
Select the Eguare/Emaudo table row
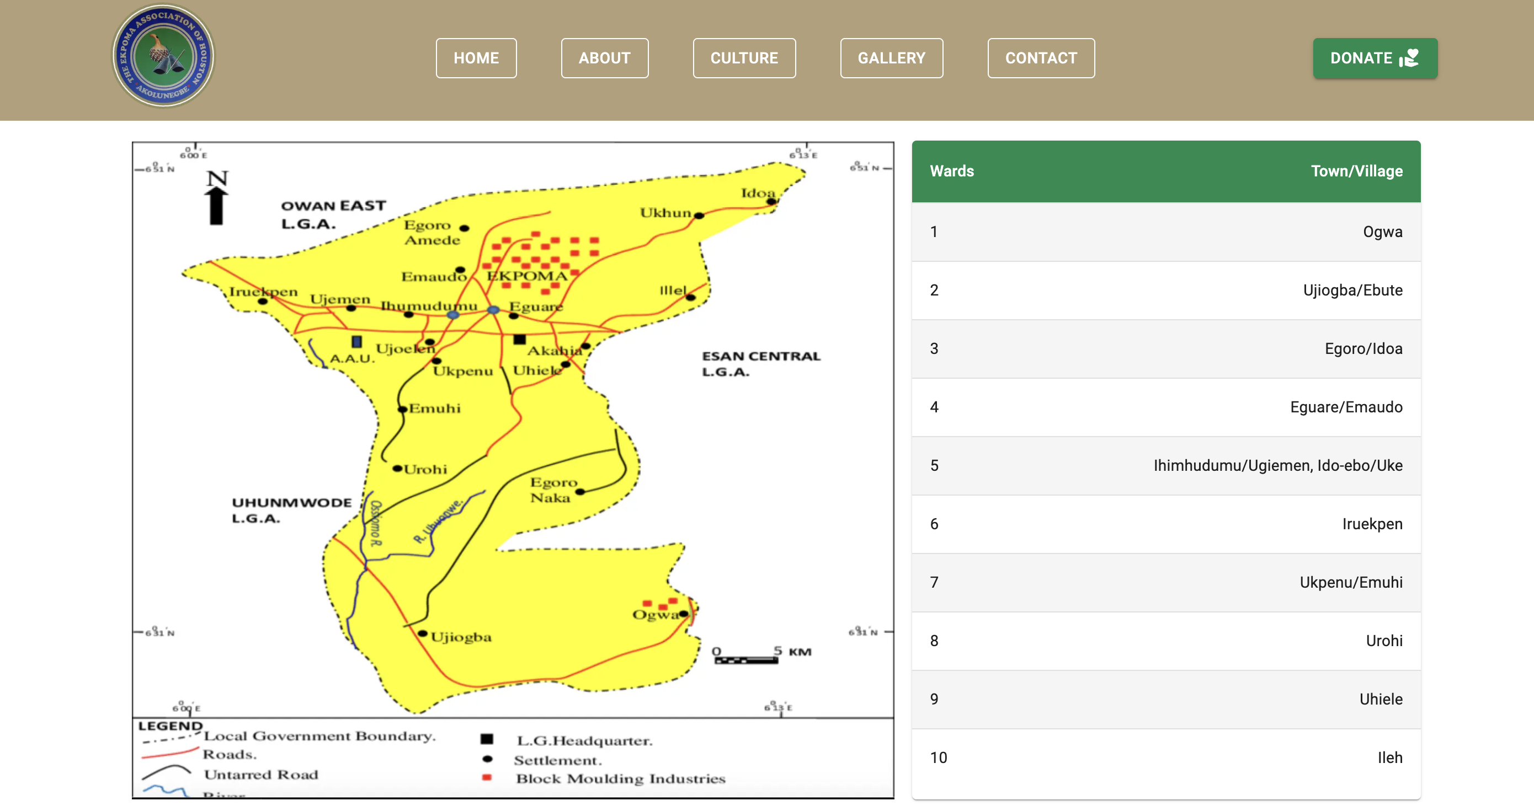(1165, 407)
